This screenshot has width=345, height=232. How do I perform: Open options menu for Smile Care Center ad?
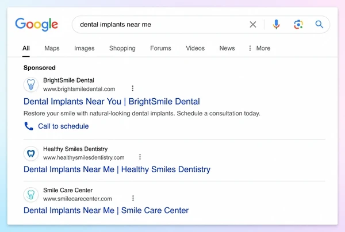[133, 198]
